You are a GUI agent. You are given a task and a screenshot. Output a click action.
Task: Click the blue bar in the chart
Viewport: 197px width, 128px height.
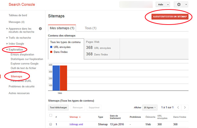(56, 78)
